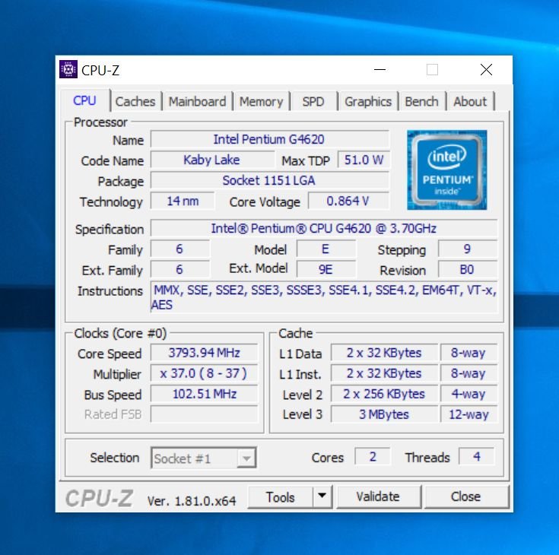Click the Level 2 4-way value
559x555 pixels.
coord(468,394)
